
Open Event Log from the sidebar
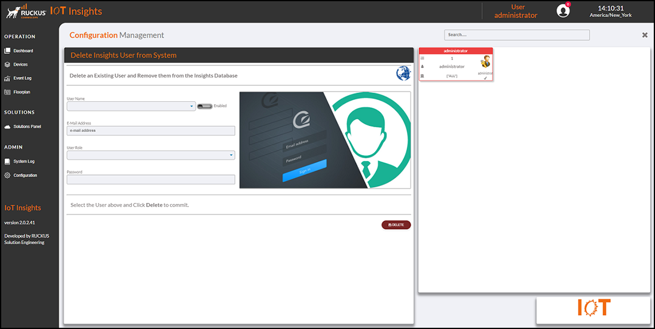pyautogui.click(x=22, y=79)
